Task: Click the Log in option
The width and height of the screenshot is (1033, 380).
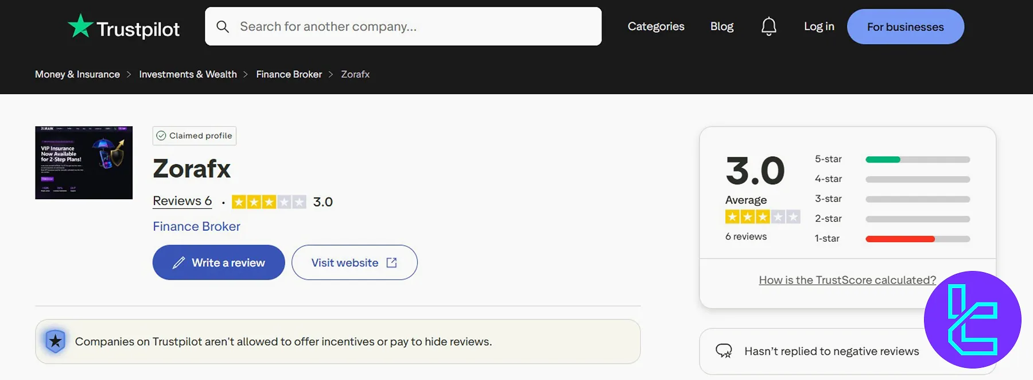Action: point(818,26)
